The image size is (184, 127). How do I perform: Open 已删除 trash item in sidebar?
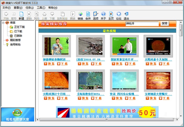[18, 36]
